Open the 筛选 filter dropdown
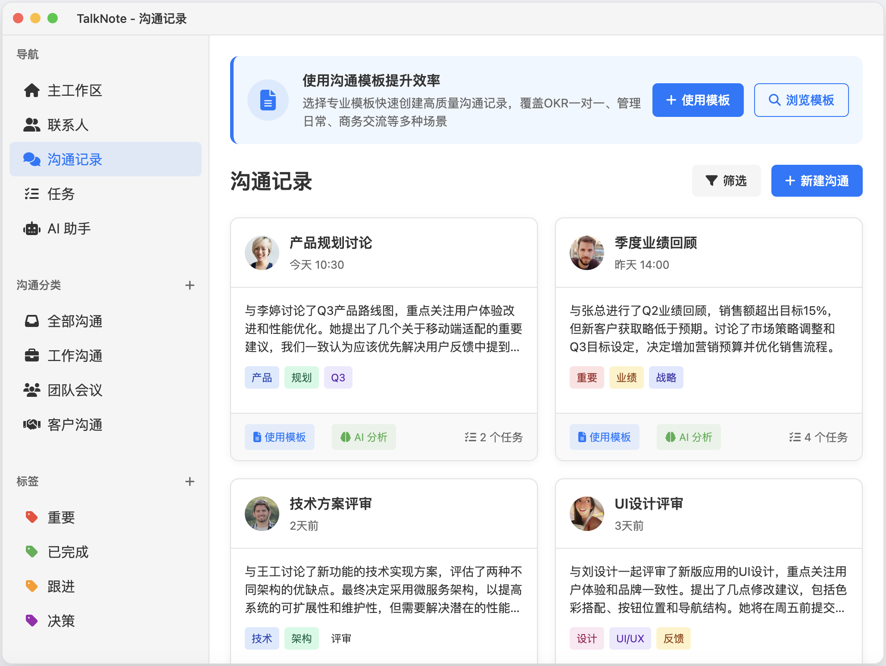This screenshot has width=886, height=666. (x=726, y=181)
